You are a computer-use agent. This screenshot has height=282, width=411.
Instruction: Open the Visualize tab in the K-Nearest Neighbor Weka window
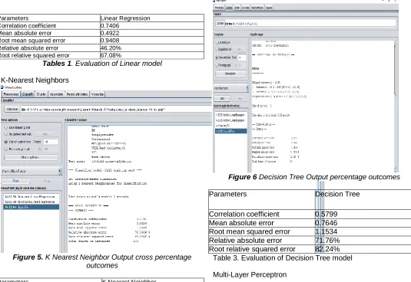click(98, 94)
